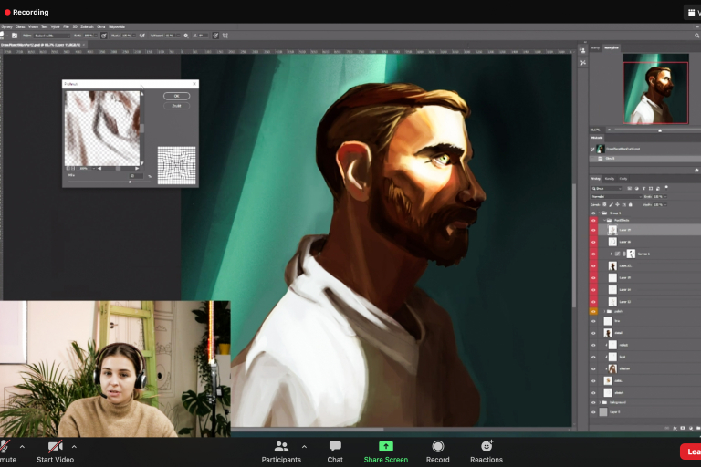701x467 pixels.
Task: Click the Navigator panel image thumbnail
Action: pyautogui.click(x=655, y=88)
